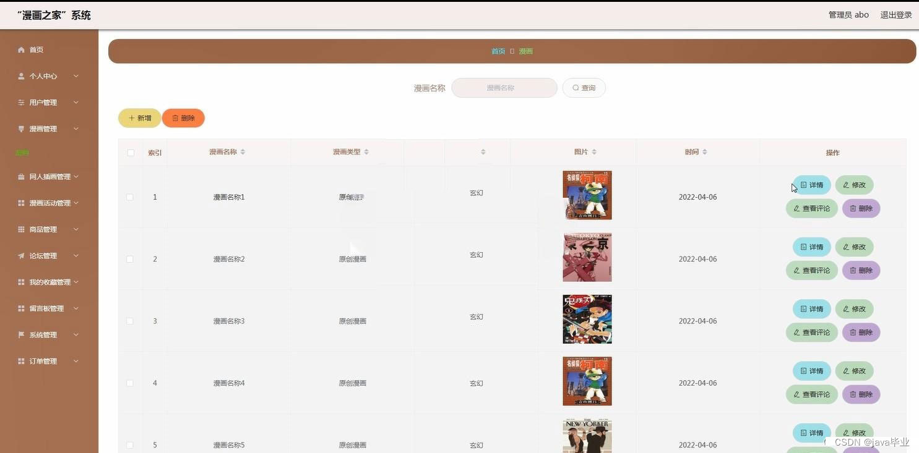Click the person icon beside 个人中心
Viewport: 919px width, 453px height.
[21, 76]
